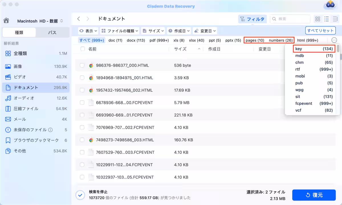This screenshot has height=205, width=342.
Task: Check the box for 986376-986377_000.HTML
Action: (82, 65)
